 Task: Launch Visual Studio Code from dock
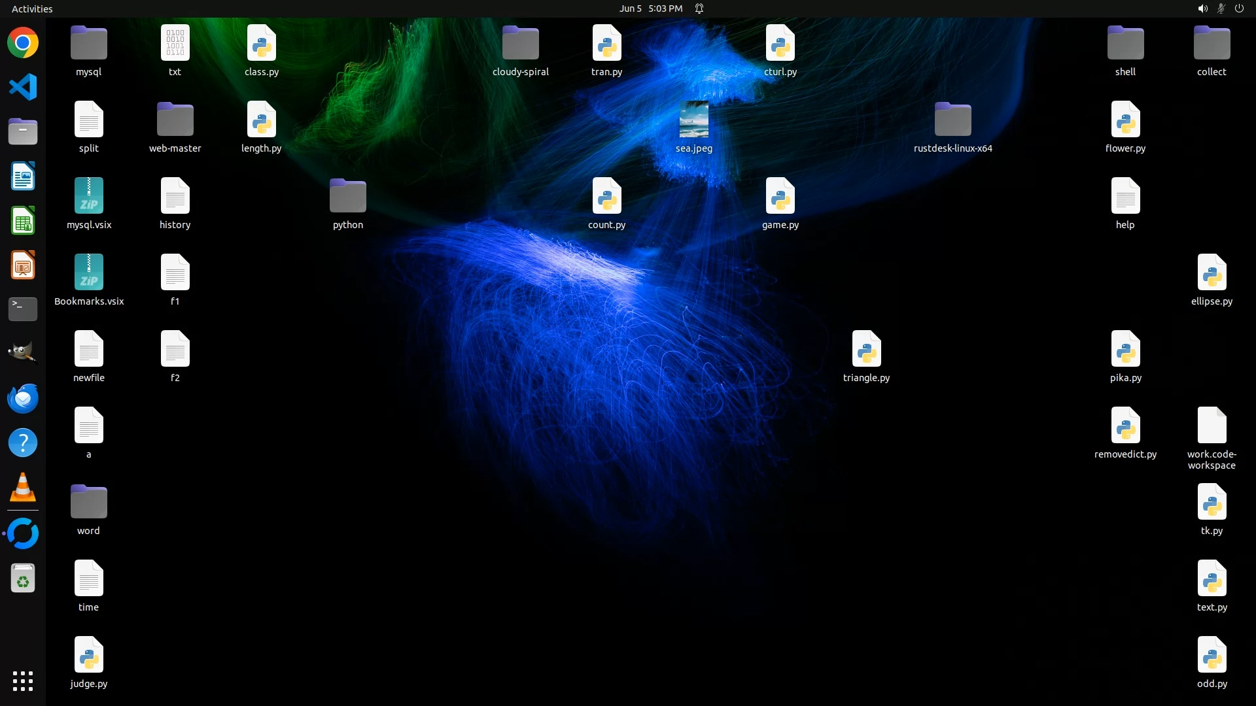pyautogui.click(x=23, y=88)
